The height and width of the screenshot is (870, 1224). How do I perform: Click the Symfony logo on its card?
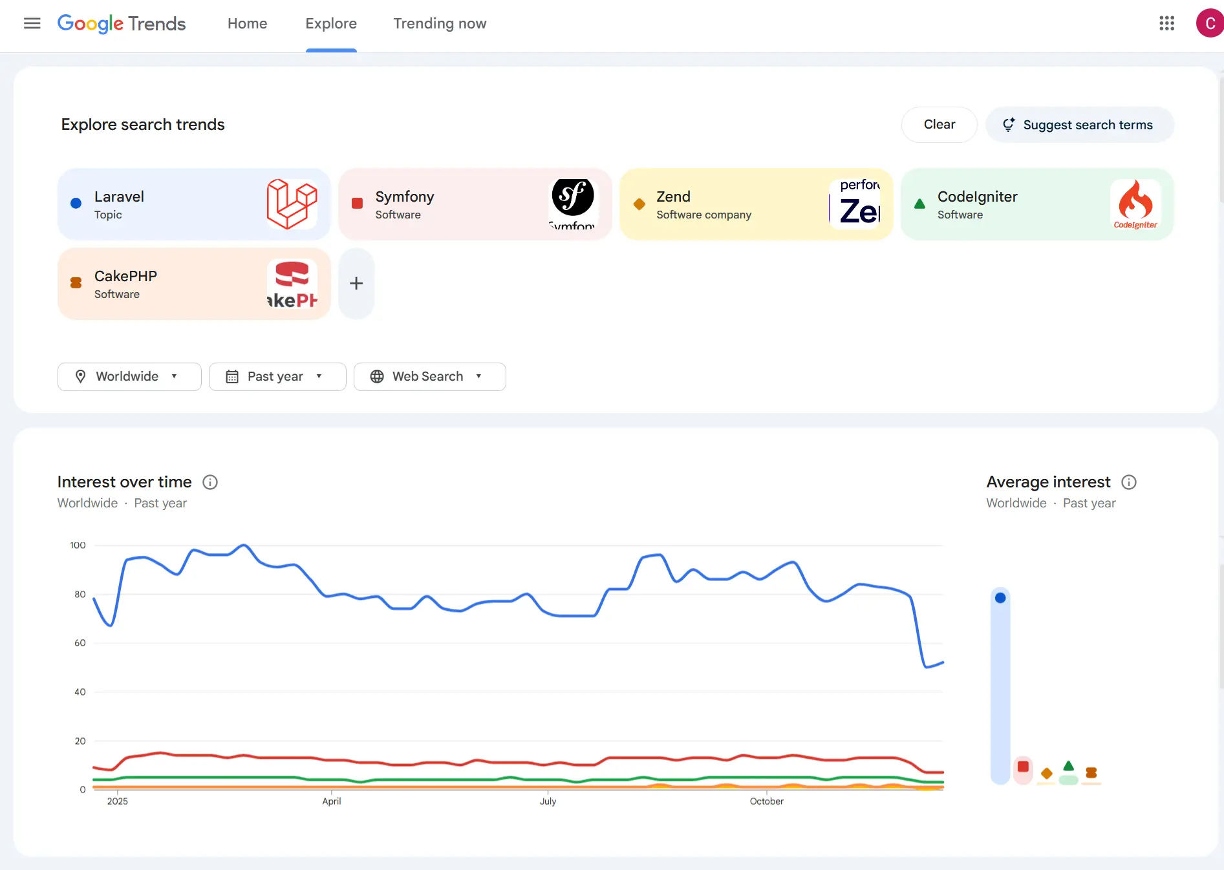click(x=573, y=202)
